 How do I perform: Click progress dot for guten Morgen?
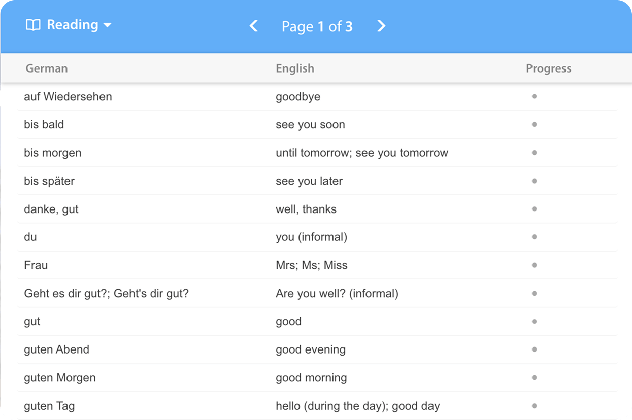pos(534,377)
